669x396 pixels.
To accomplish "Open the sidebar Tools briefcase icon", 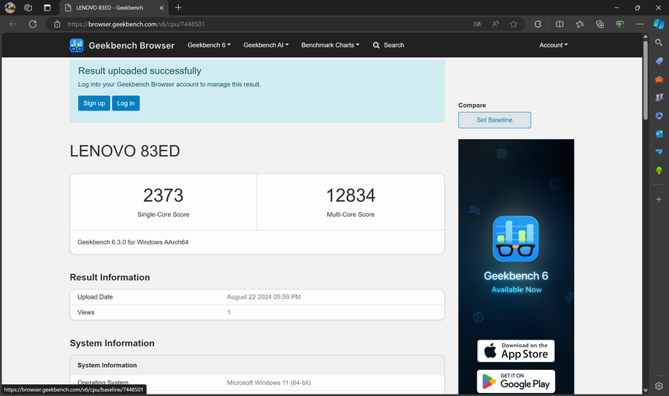I will click(x=659, y=79).
